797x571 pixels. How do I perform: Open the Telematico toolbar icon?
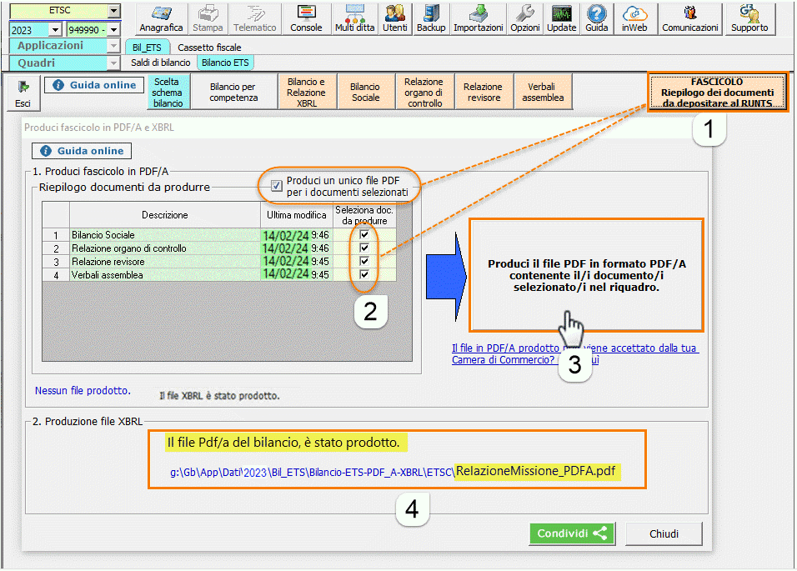tap(254, 19)
